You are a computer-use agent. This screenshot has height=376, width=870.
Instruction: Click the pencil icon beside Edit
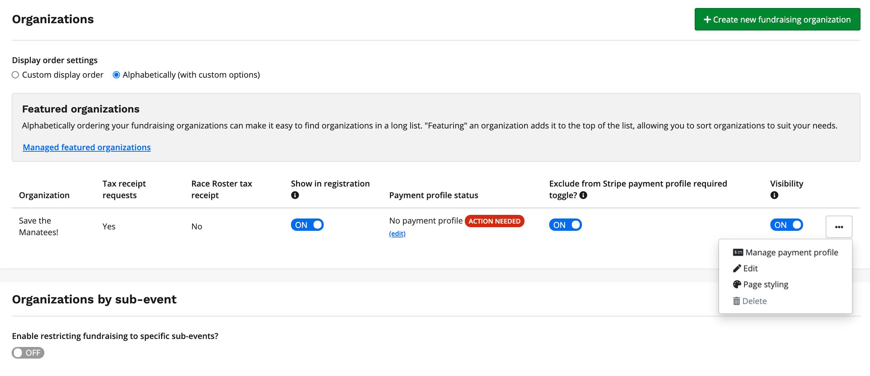(737, 269)
